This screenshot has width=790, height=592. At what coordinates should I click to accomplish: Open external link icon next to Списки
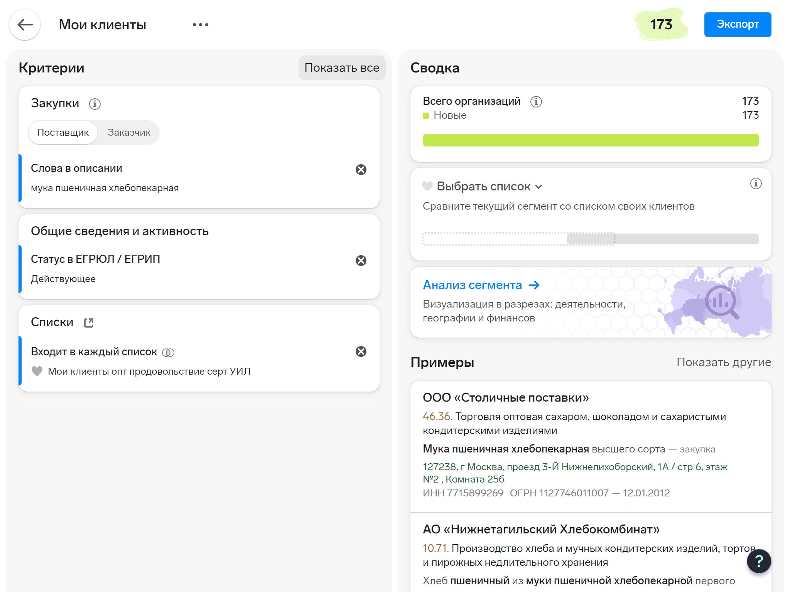coord(89,323)
